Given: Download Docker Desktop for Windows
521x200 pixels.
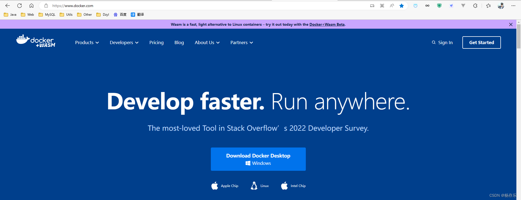Looking at the screenshot, I should tap(258, 159).
